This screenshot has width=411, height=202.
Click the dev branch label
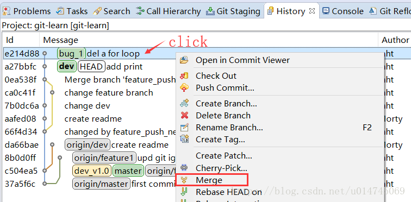tap(66, 67)
